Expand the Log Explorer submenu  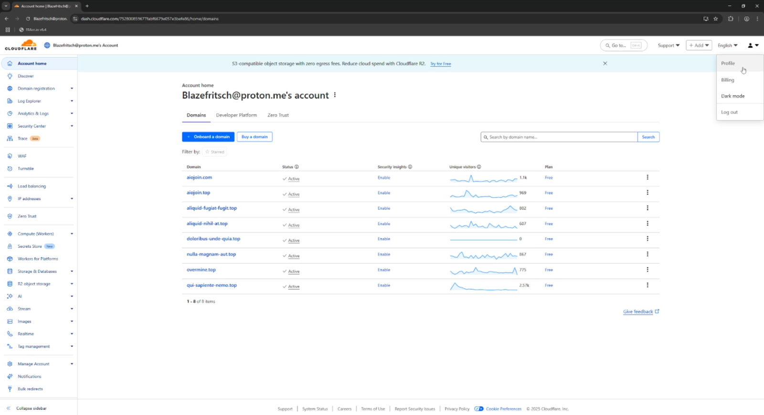click(72, 101)
